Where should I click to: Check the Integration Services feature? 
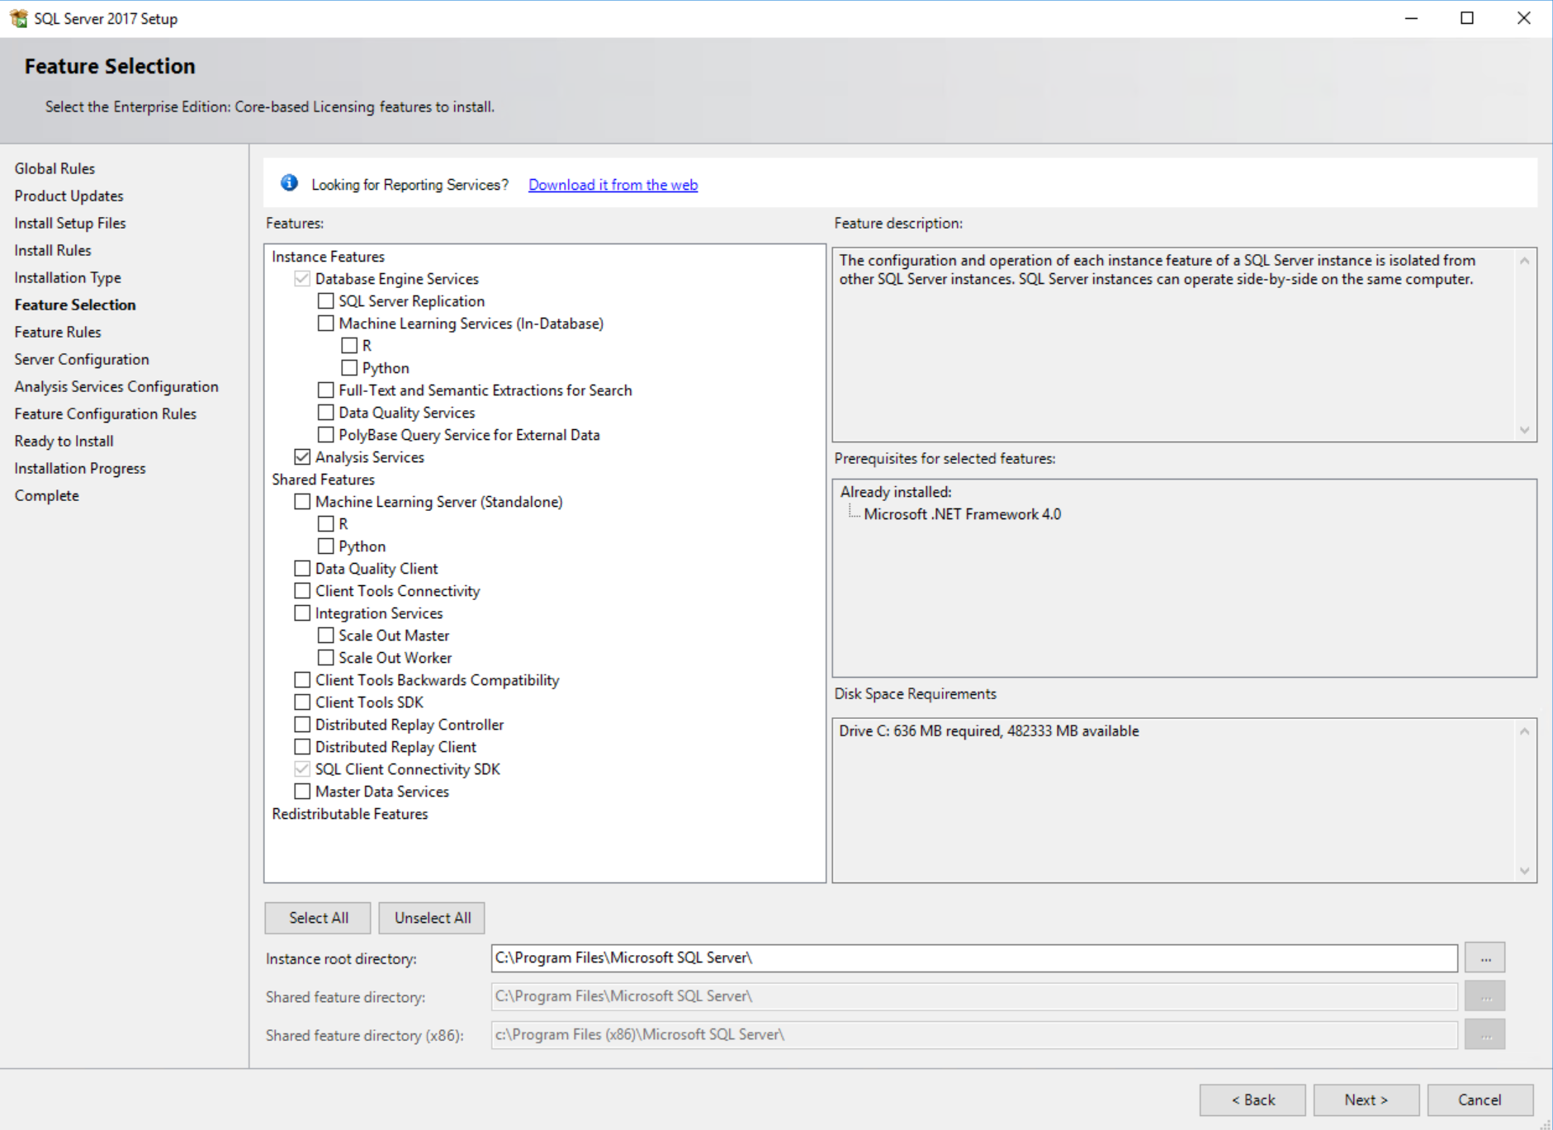[302, 613]
